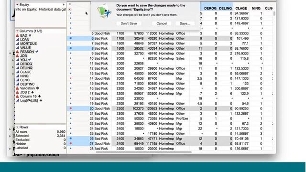306x172 pixels.
Task: Click cell 'Sales' in row 10
Action: (x=180, y=58)
